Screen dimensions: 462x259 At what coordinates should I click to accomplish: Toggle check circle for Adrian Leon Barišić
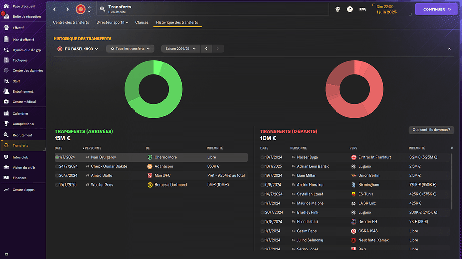coord(262,166)
